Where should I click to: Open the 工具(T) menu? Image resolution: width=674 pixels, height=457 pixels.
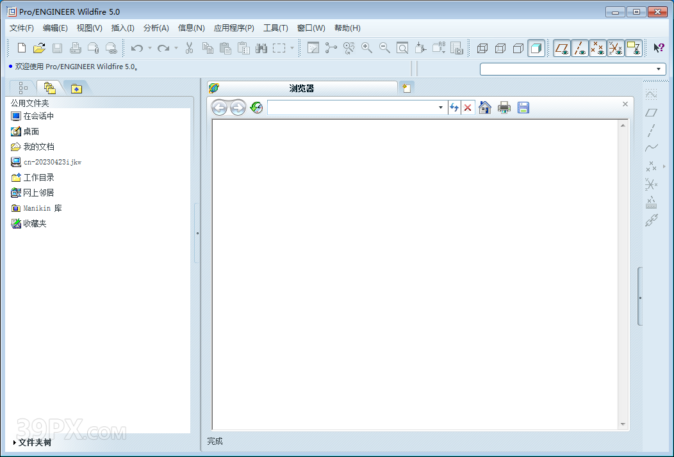(x=275, y=28)
